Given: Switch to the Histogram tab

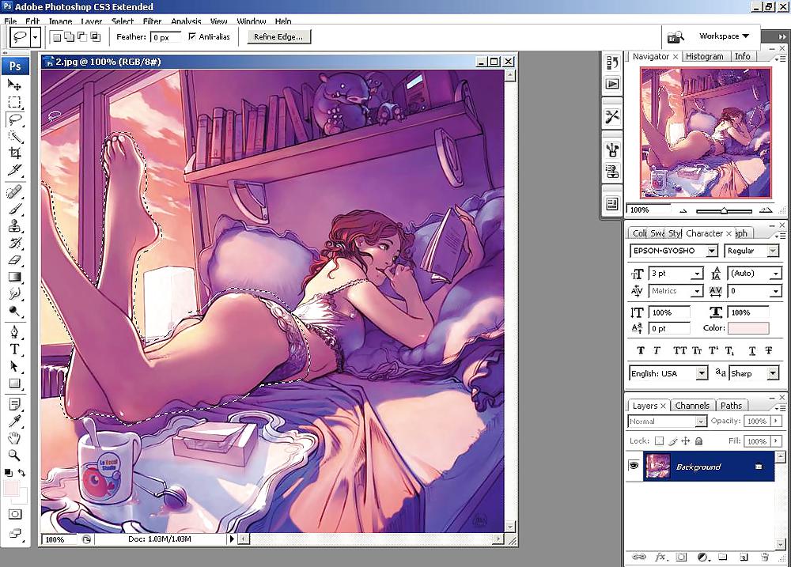Looking at the screenshot, I should click(x=704, y=56).
